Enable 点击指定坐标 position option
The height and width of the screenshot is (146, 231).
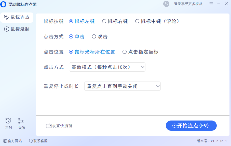pyautogui.click(x=125, y=52)
